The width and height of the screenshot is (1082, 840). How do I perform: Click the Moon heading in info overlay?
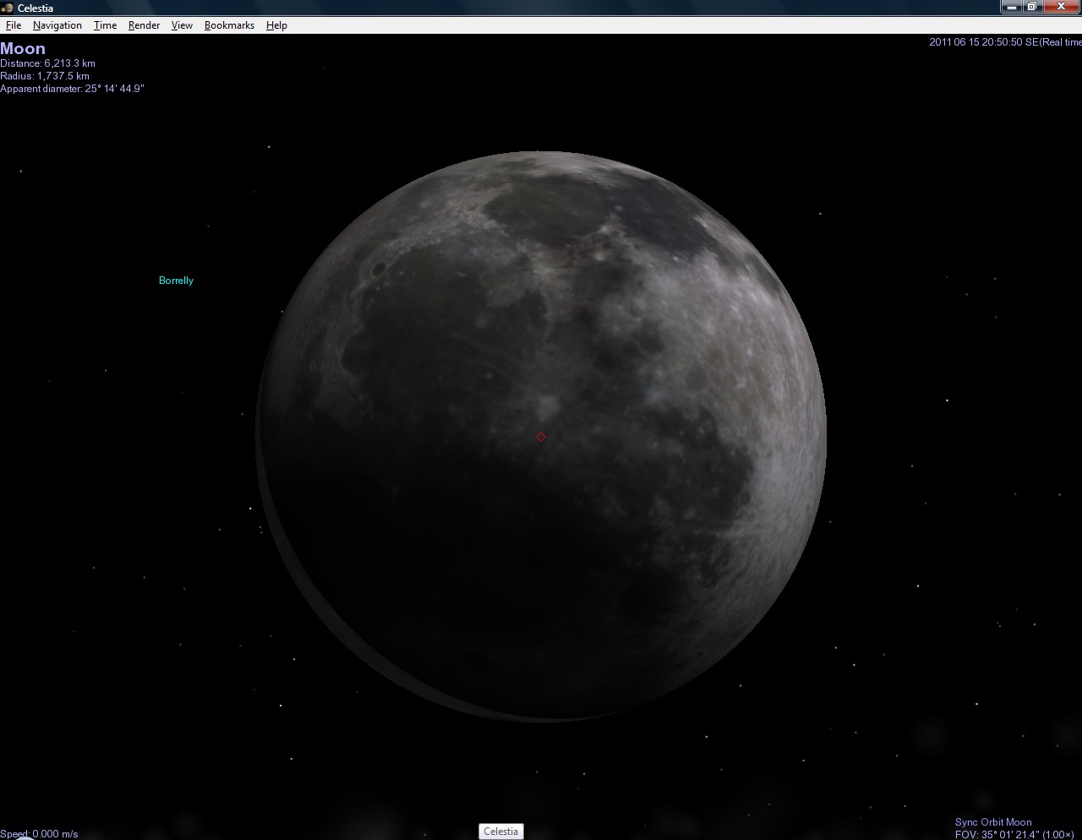point(23,49)
